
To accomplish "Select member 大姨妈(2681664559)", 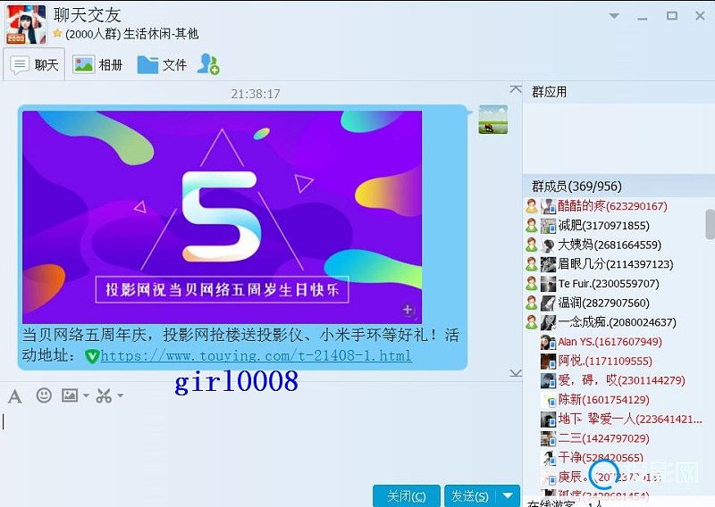I will click(x=610, y=245).
